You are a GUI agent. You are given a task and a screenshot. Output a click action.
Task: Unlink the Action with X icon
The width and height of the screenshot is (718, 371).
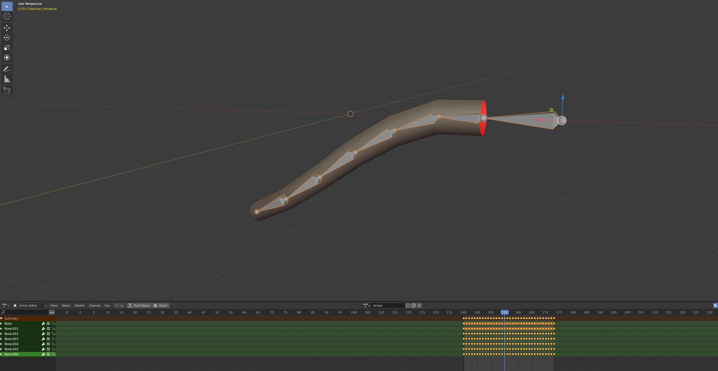pyautogui.click(x=419, y=306)
